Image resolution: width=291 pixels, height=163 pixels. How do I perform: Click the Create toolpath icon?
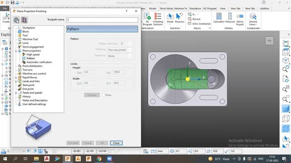(6, 18)
